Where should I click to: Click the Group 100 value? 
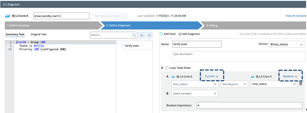click(43, 42)
